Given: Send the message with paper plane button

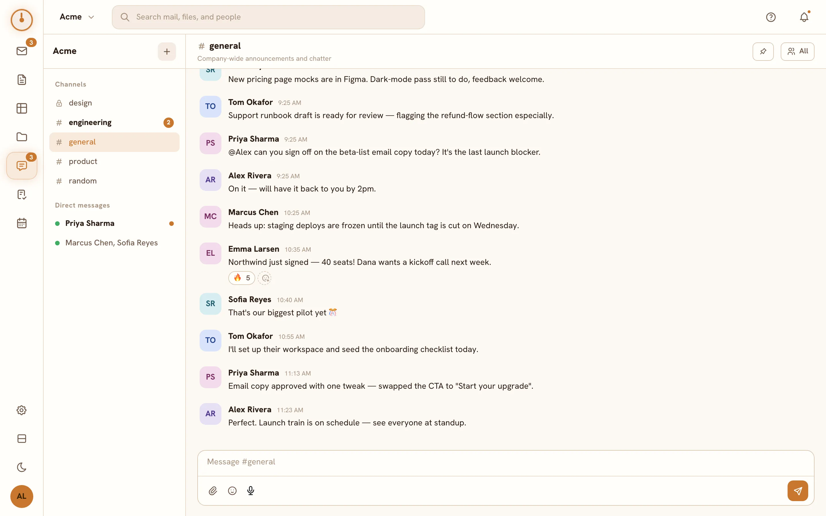Looking at the screenshot, I should [x=798, y=491].
